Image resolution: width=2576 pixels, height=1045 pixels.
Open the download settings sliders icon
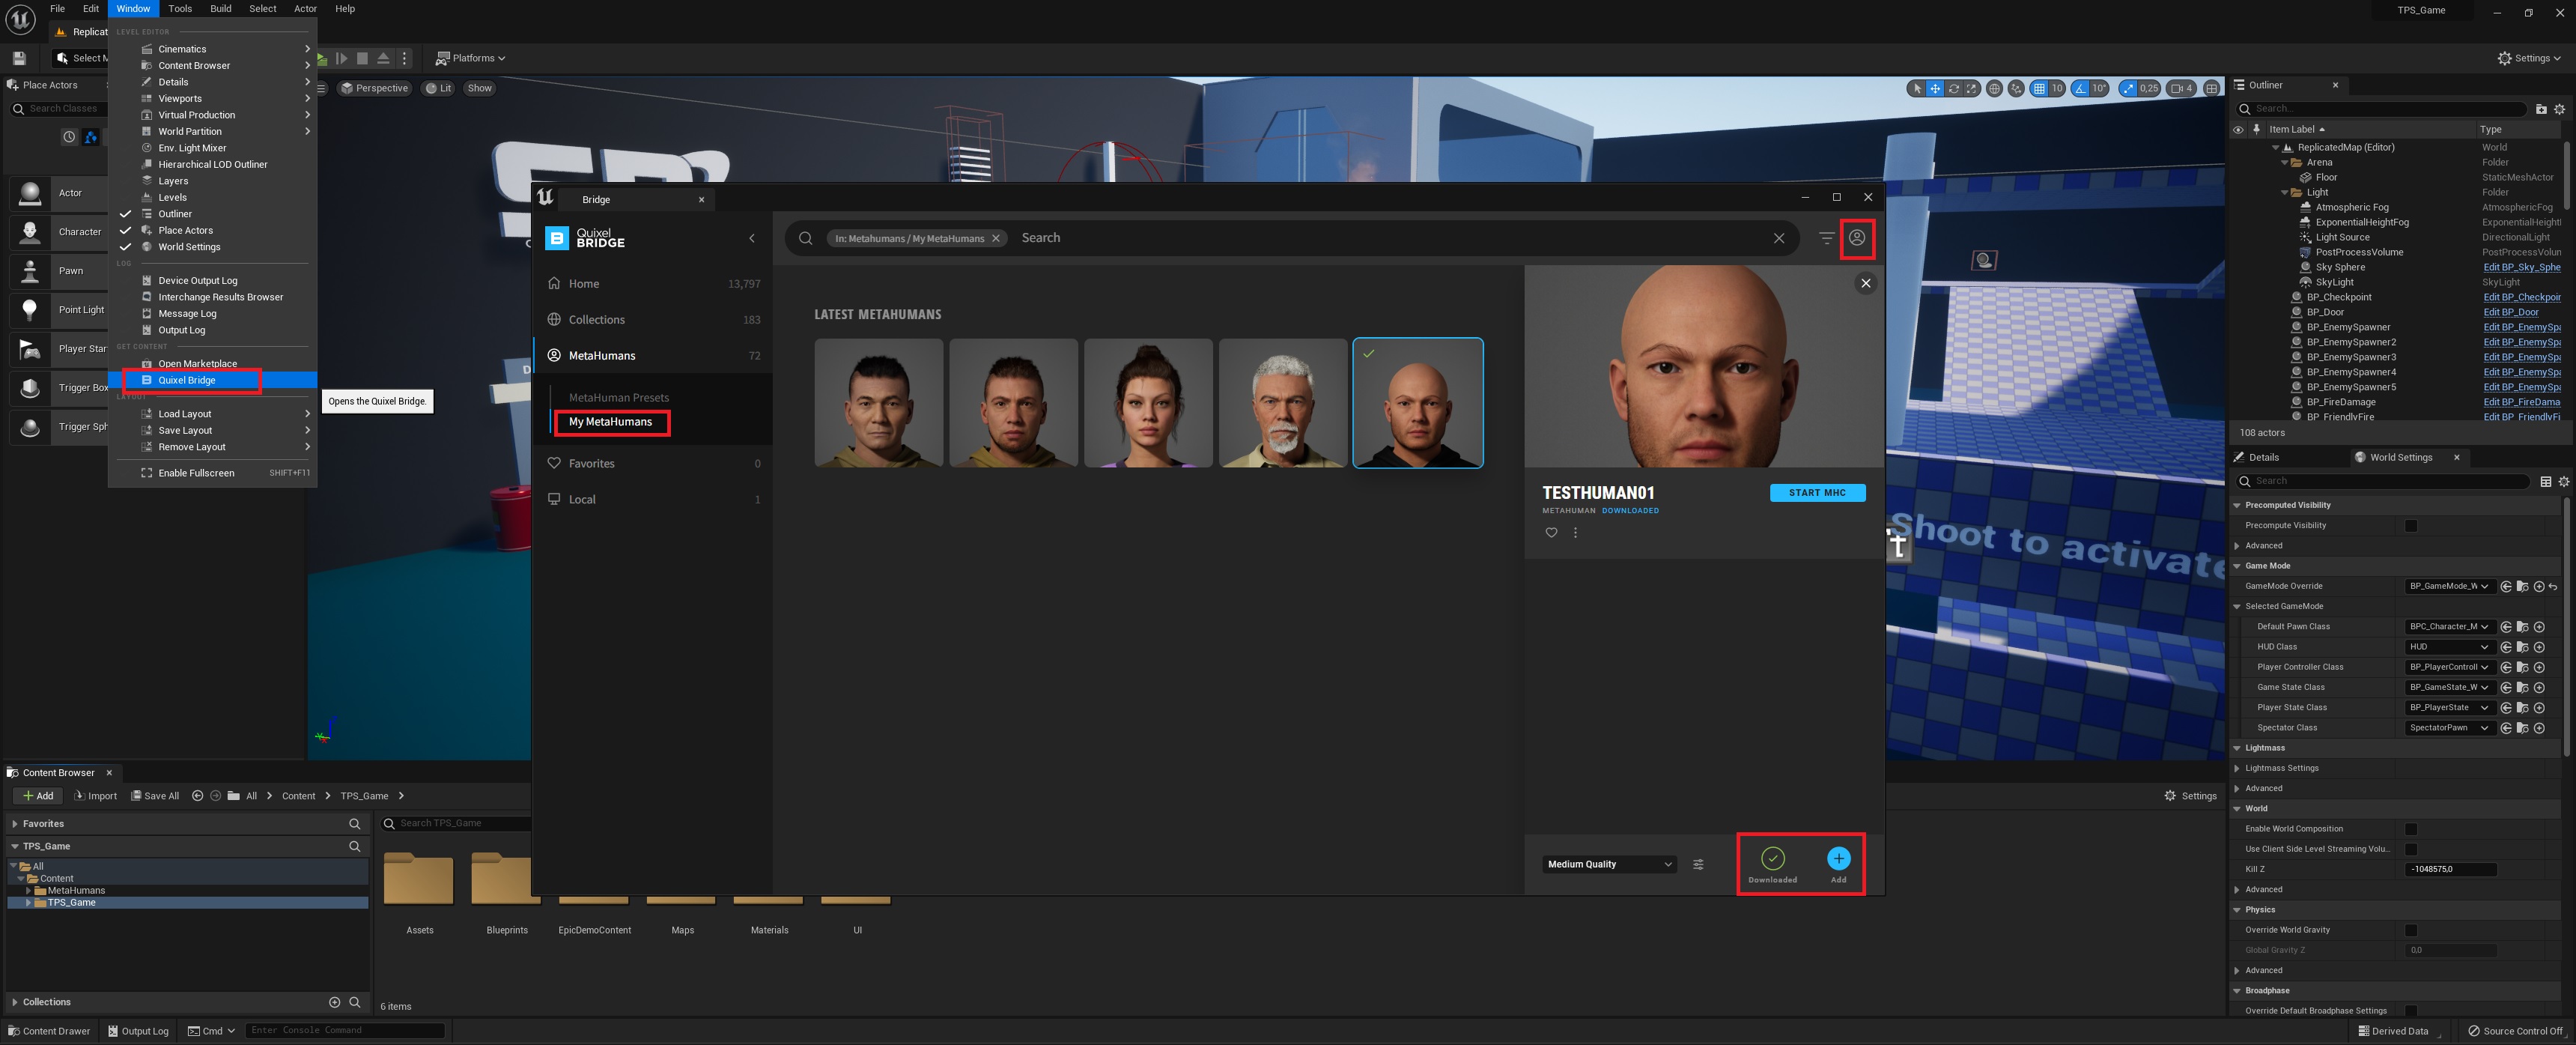coord(1698,865)
